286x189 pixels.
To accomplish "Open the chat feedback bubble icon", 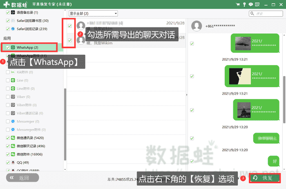I will [251, 4].
